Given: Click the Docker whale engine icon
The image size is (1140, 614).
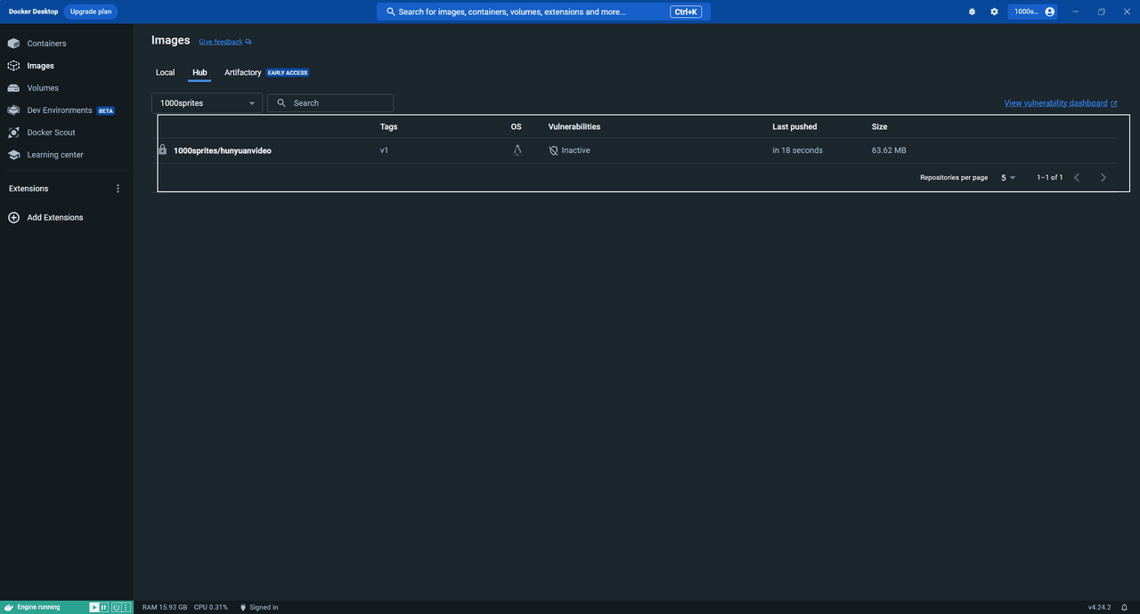Looking at the screenshot, I should [8, 607].
